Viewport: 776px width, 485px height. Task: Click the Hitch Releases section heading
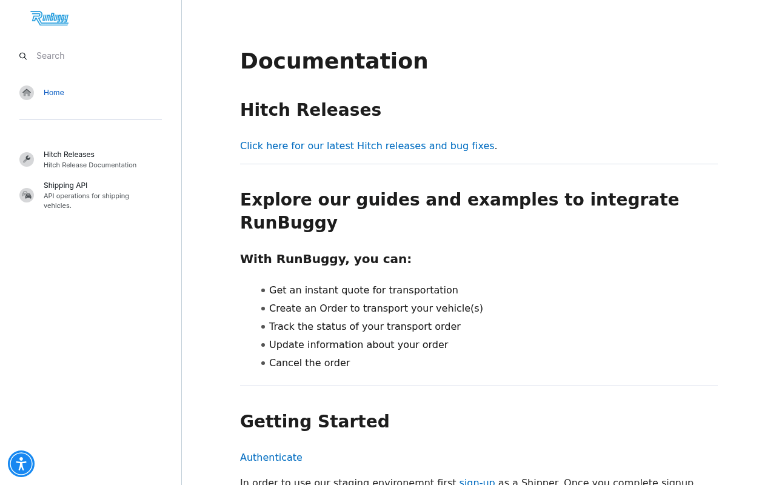click(x=310, y=110)
